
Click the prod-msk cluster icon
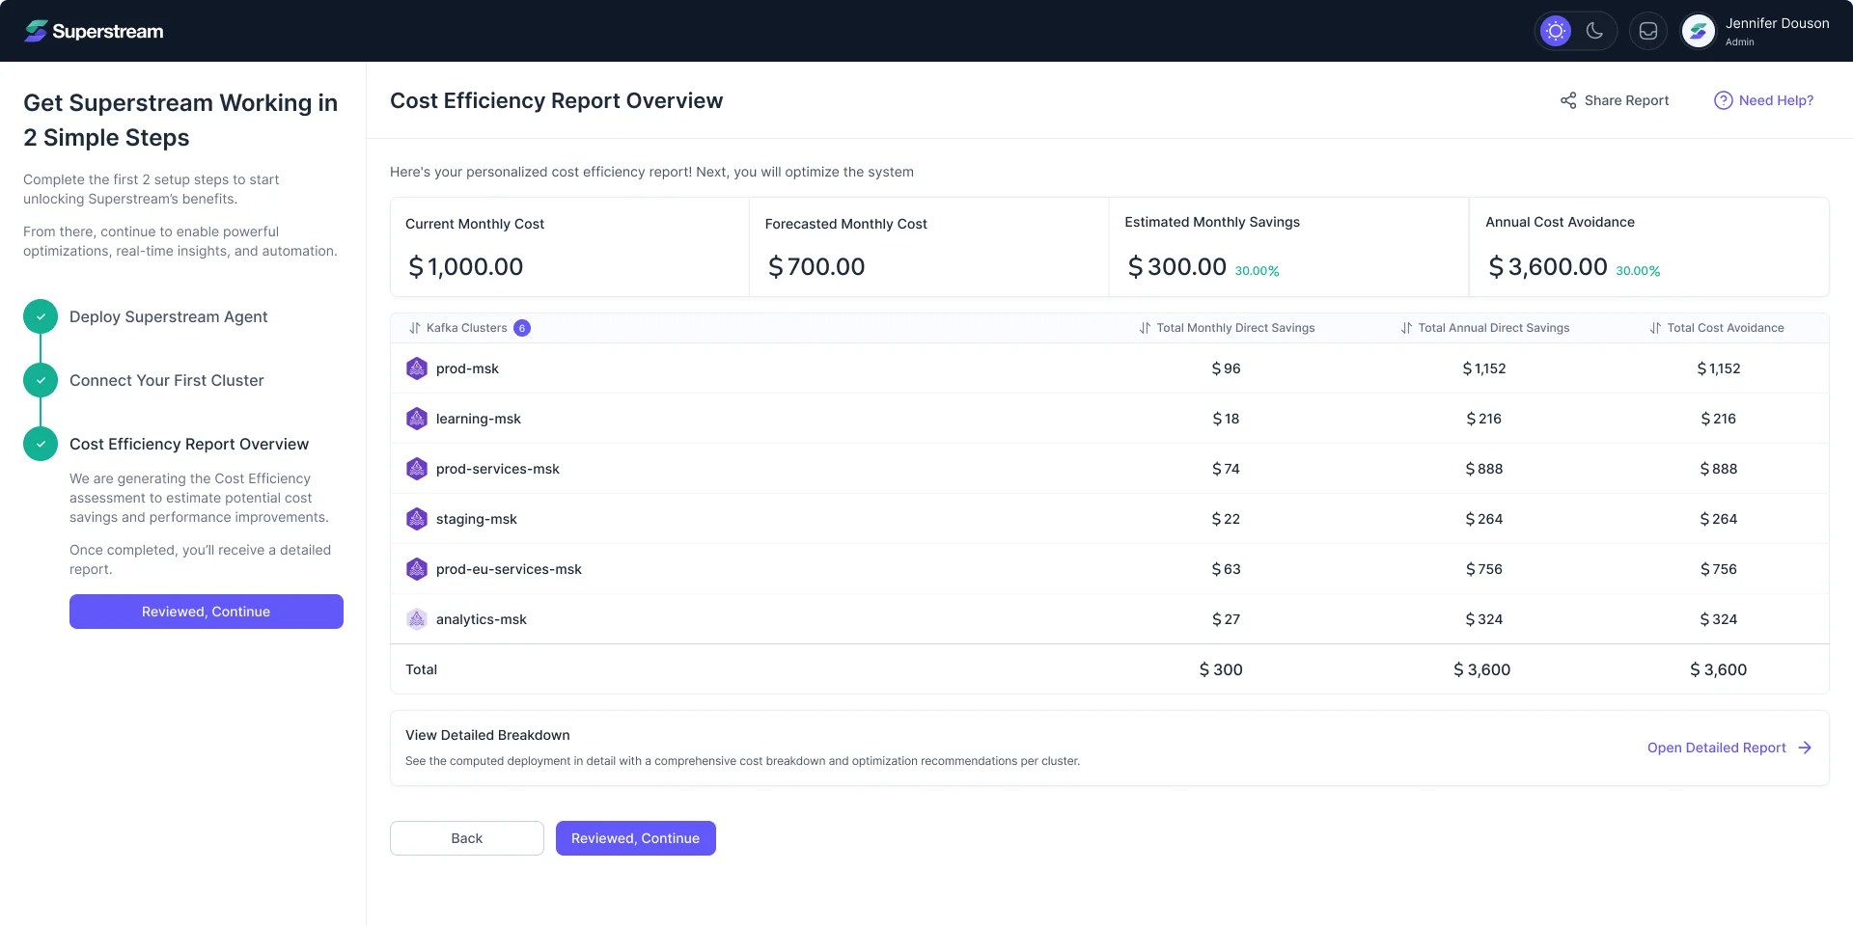[x=417, y=368]
